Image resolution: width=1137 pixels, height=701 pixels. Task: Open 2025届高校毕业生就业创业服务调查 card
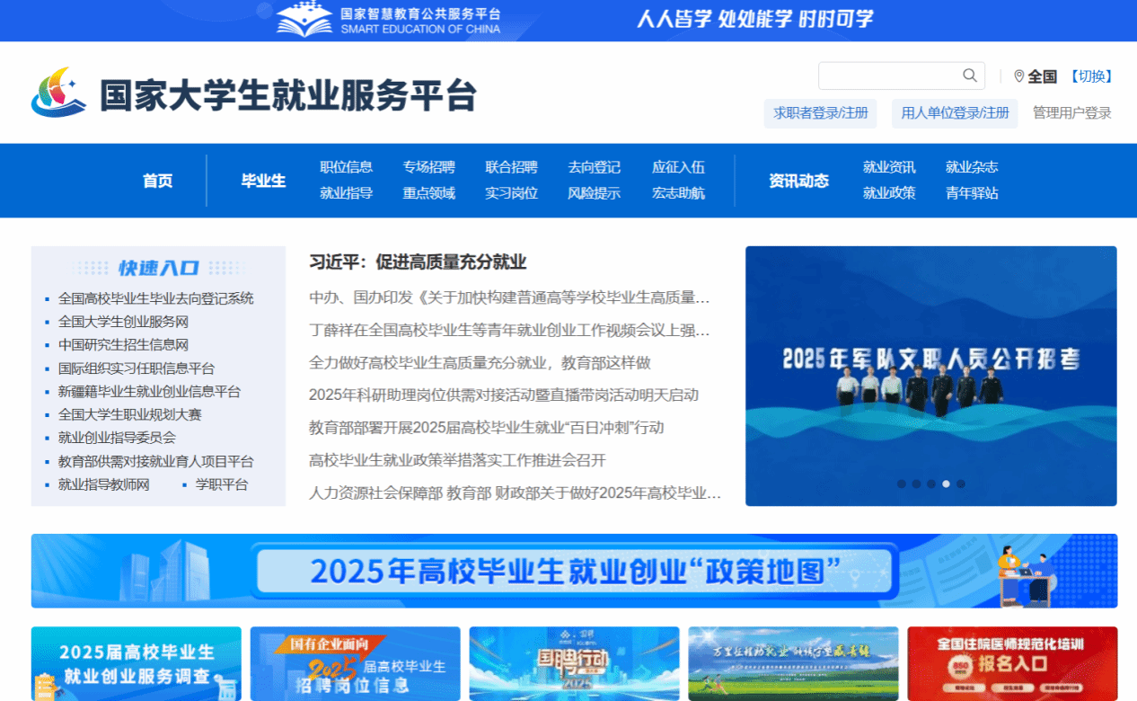pos(137,664)
